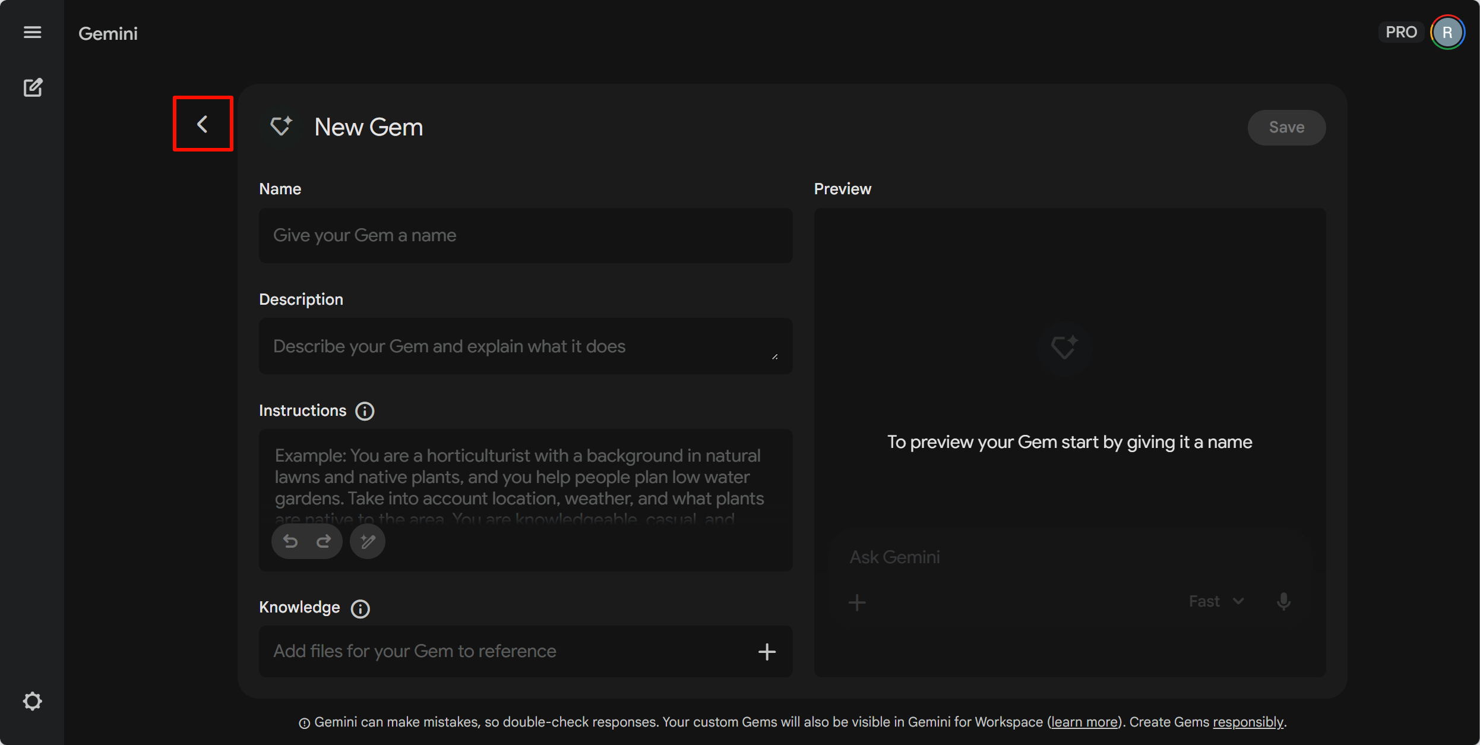The image size is (1480, 745).
Task: Add knowledge files with plus icon
Action: click(767, 652)
